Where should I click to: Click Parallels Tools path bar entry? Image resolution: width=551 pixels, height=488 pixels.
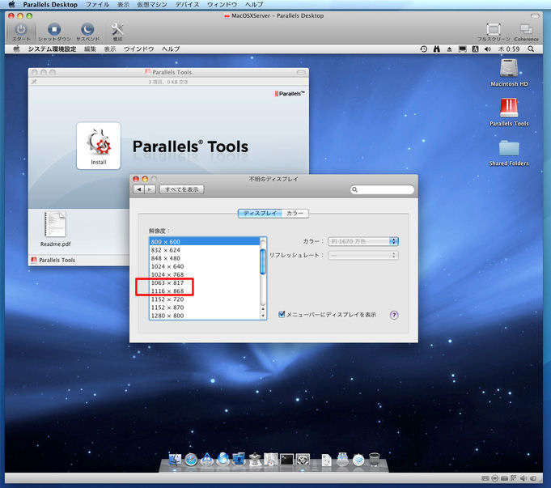pyautogui.click(x=53, y=260)
